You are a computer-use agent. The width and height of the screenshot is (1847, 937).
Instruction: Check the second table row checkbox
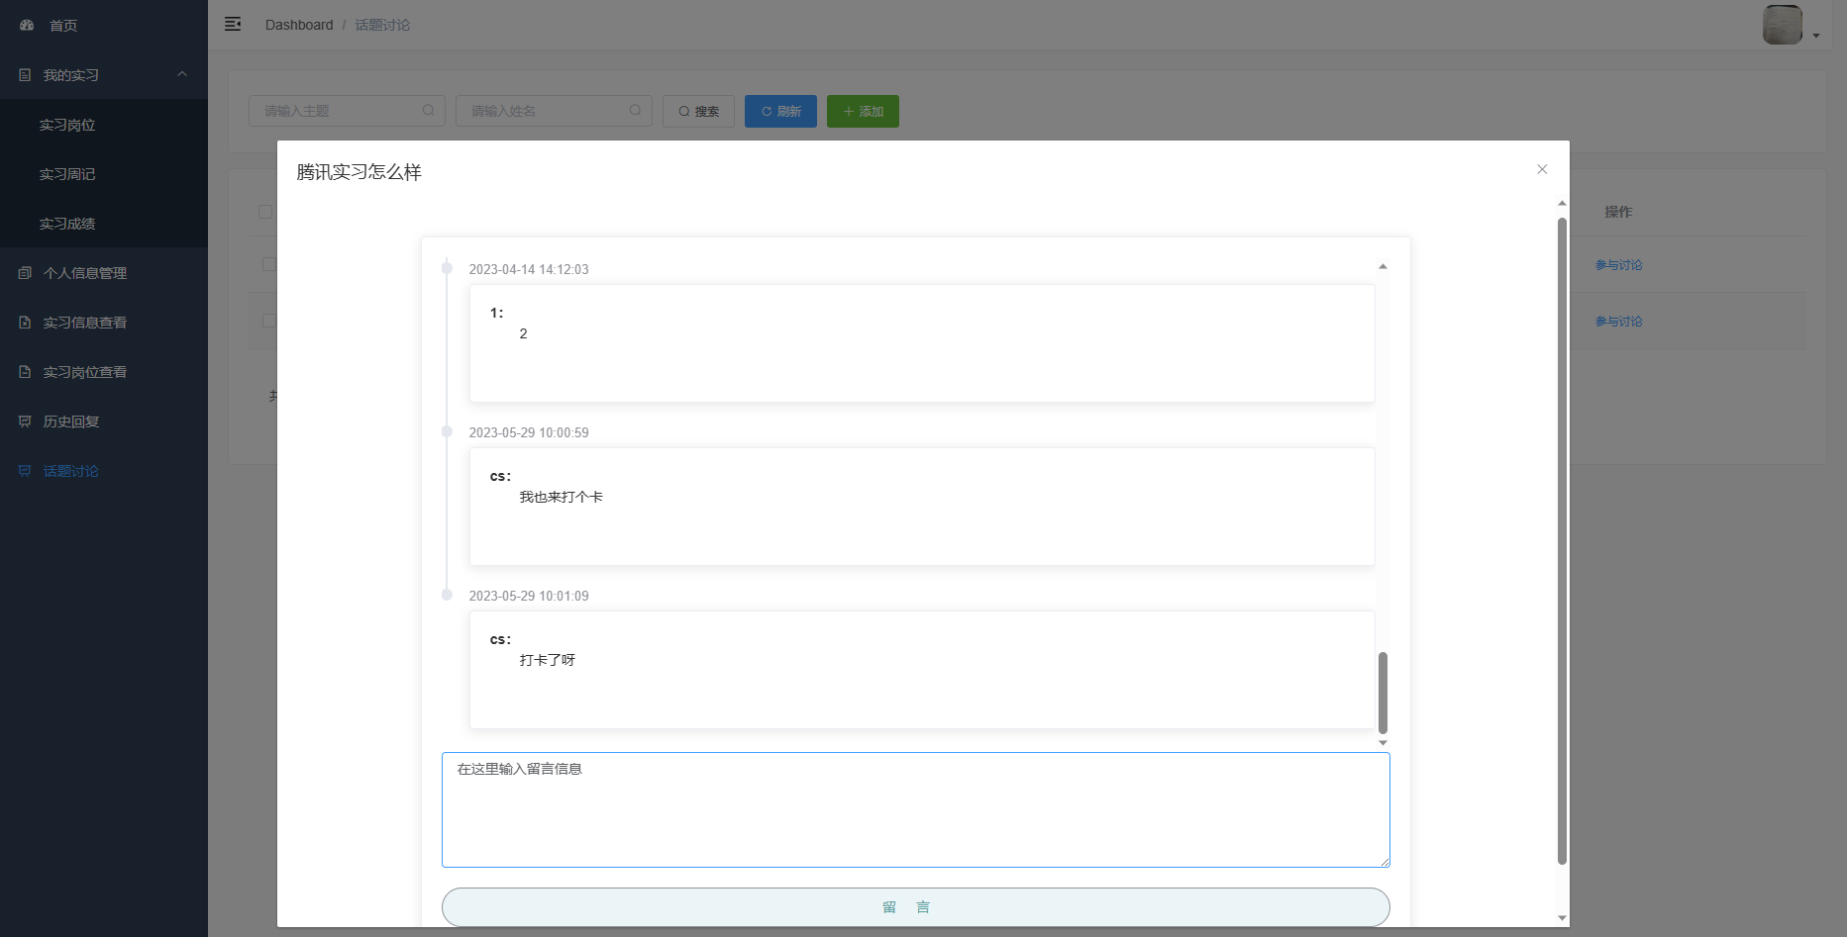click(268, 321)
